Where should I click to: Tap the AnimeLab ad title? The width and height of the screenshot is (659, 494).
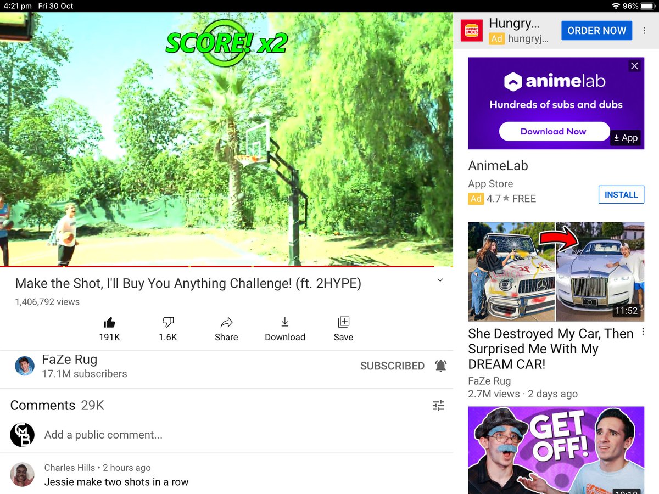pos(498,165)
